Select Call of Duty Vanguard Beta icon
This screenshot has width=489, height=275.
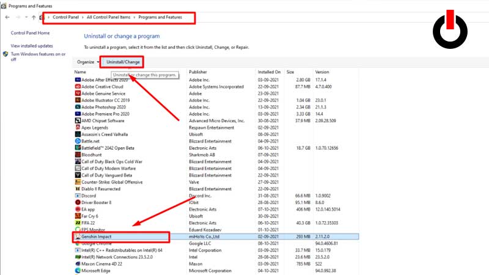pyautogui.click(x=78, y=175)
